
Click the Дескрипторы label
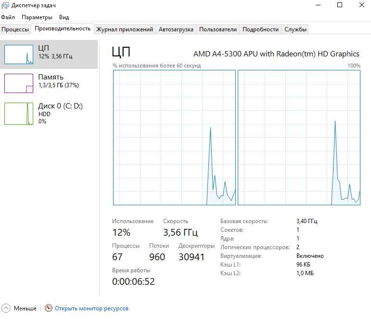[196, 246]
